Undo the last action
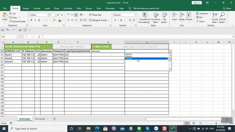 (7, 30)
